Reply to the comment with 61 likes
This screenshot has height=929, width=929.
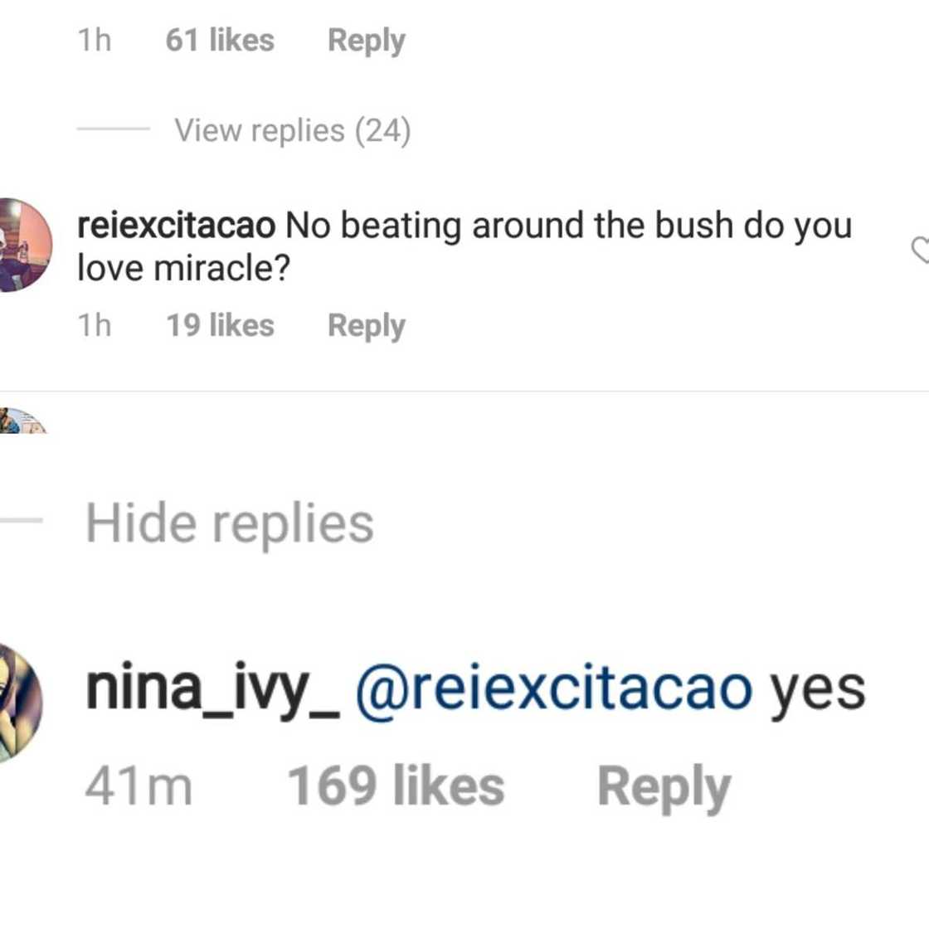coord(366,39)
